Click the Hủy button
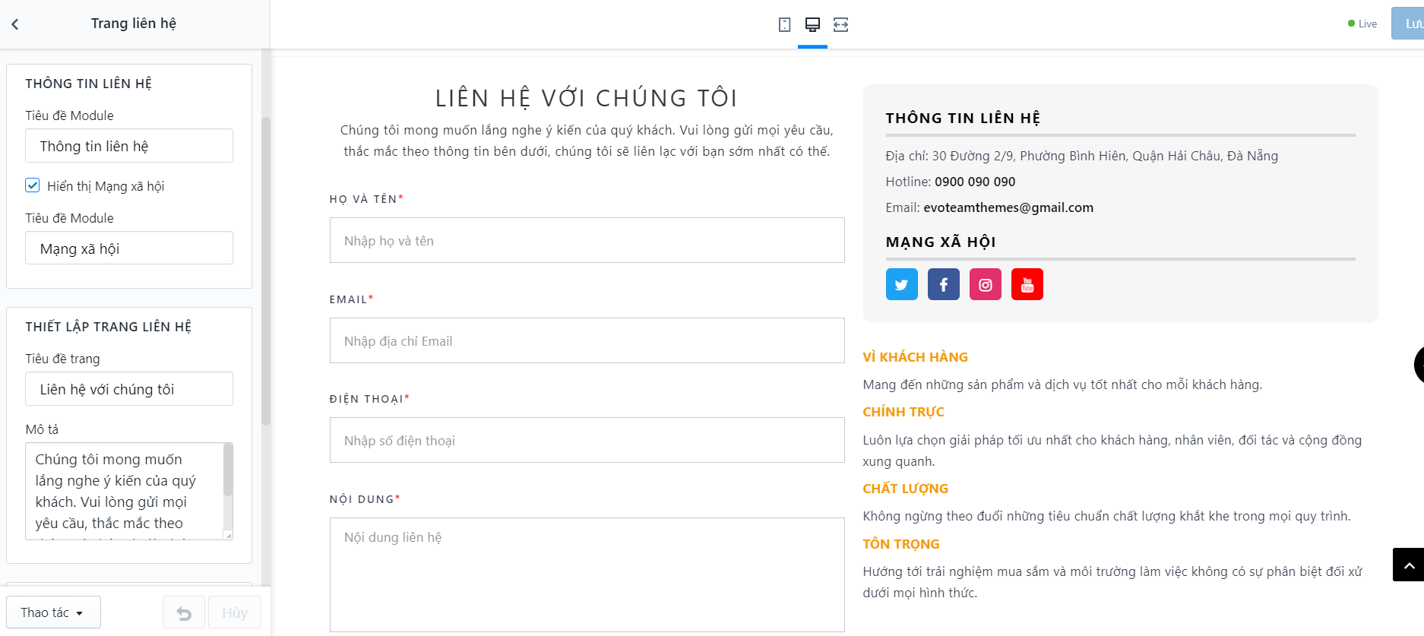 click(x=235, y=612)
